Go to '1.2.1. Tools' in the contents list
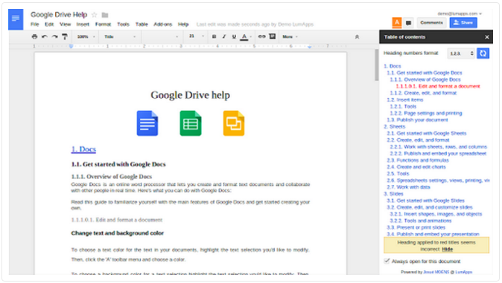Image resolution: width=502 pixels, height=283 pixels. click(403, 106)
